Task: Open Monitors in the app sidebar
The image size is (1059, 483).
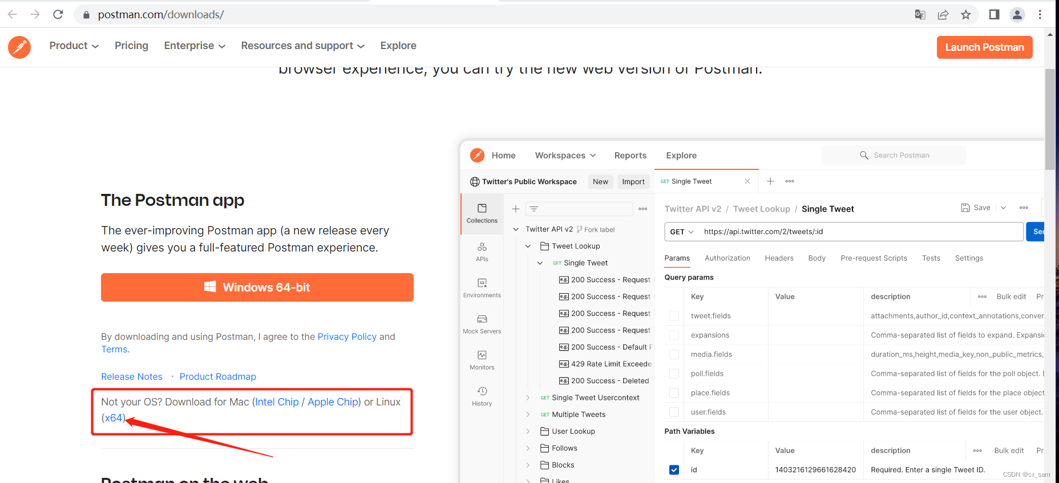Action: tap(482, 360)
